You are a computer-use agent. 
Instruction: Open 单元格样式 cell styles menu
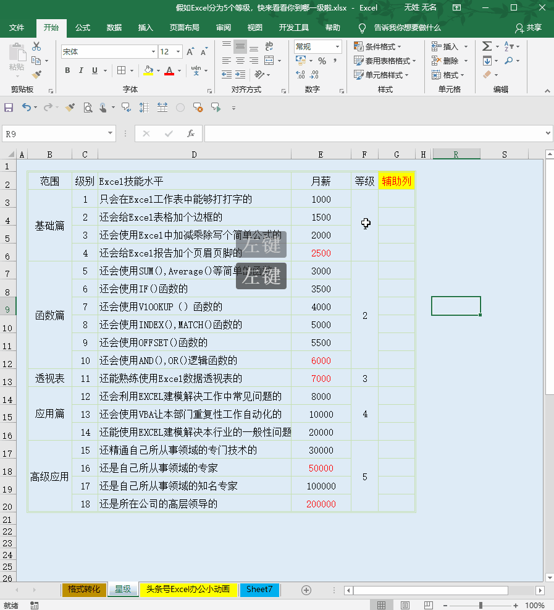pyautogui.click(x=381, y=75)
